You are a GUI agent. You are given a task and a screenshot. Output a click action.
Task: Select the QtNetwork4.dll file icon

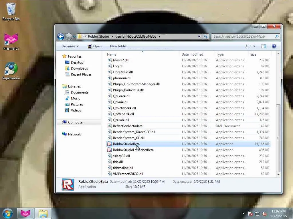(110, 108)
